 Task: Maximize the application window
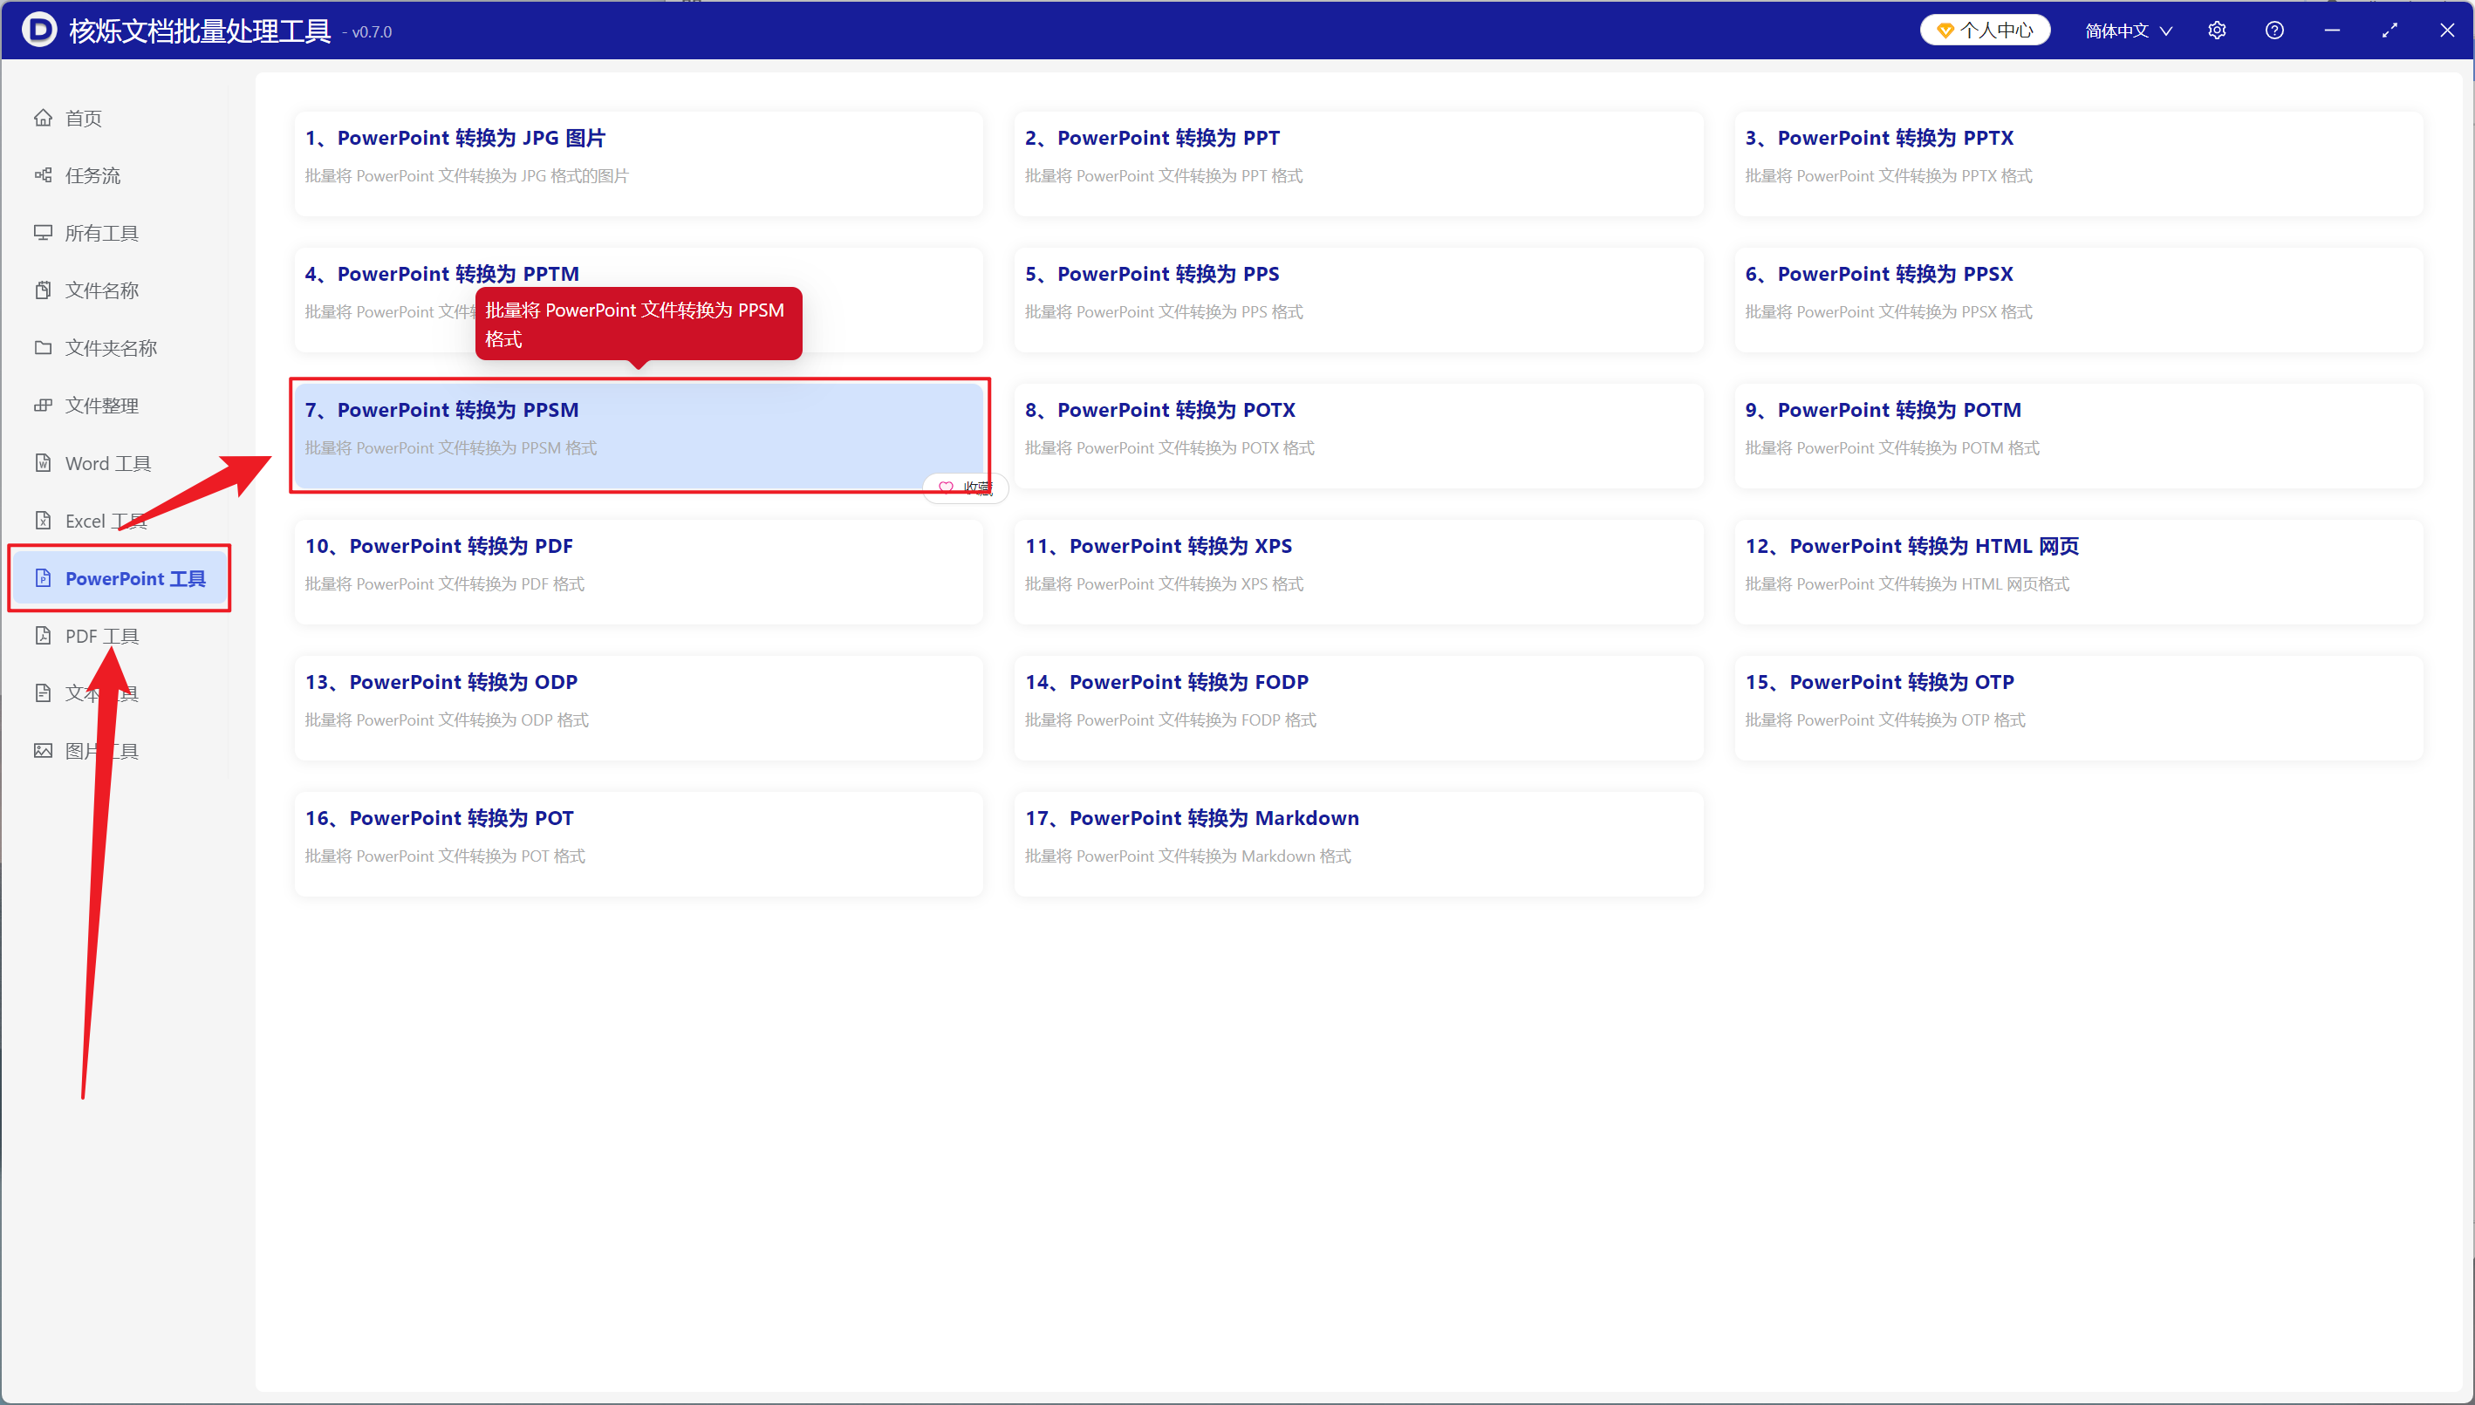(2390, 30)
